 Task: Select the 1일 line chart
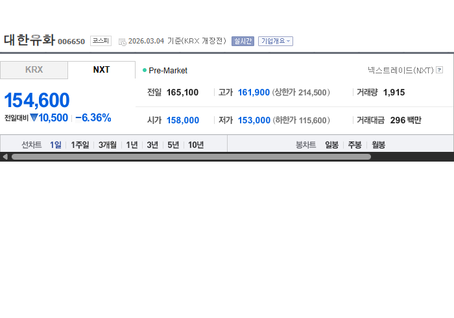(56, 145)
